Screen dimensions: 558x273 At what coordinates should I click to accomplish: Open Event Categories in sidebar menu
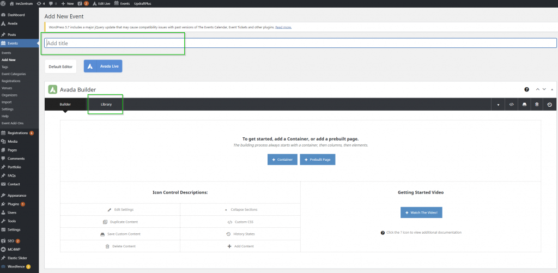click(14, 74)
